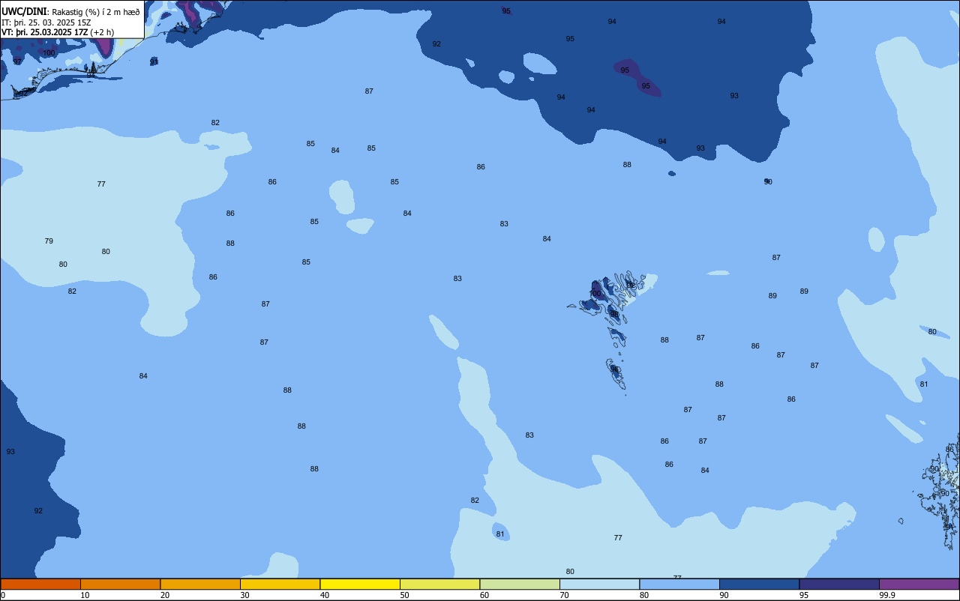Click the 99.9 label on the color scale
Image resolution: width=960 pixels, height=601 pixels.
pos(887,595)
